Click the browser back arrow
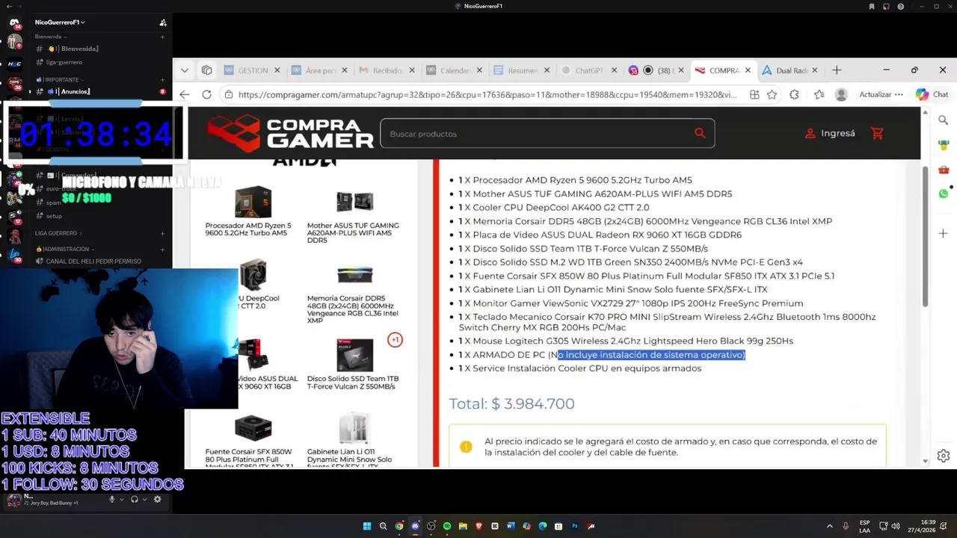The image size is (957, 538). coord(185,95)
